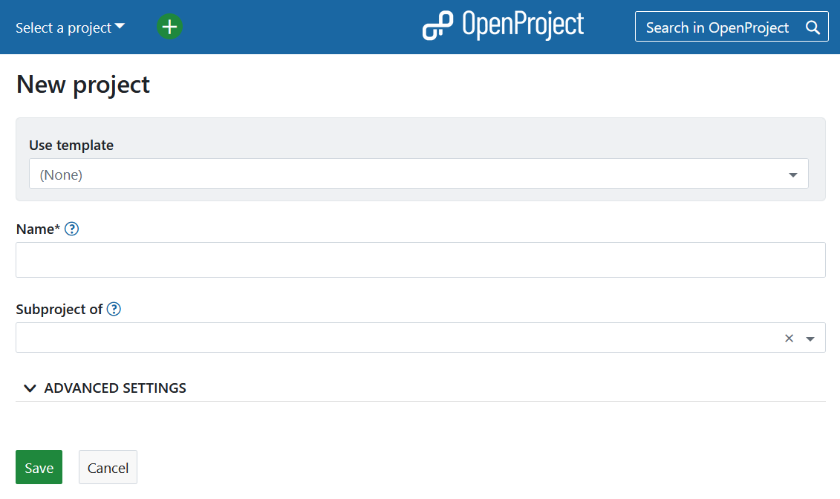
Task: Open help icon next to Name
Action: [71, 229]
